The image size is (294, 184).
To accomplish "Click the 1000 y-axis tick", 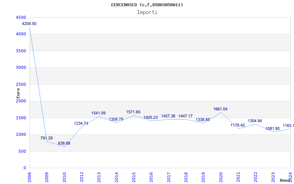I will click(x=21, y=135).
